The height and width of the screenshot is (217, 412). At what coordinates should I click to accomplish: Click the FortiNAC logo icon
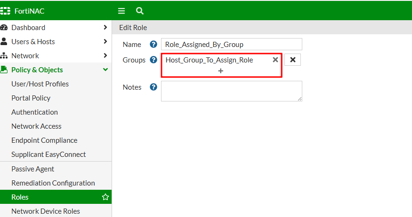(6, 11)
